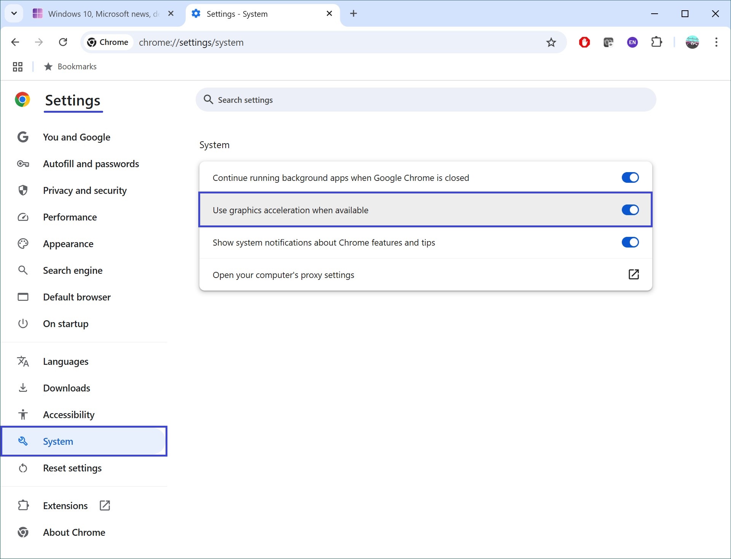The height and width of the screenshot is (559, 731).
Task: Click the back navigation arrow
Action: click(x=15, y=42)
